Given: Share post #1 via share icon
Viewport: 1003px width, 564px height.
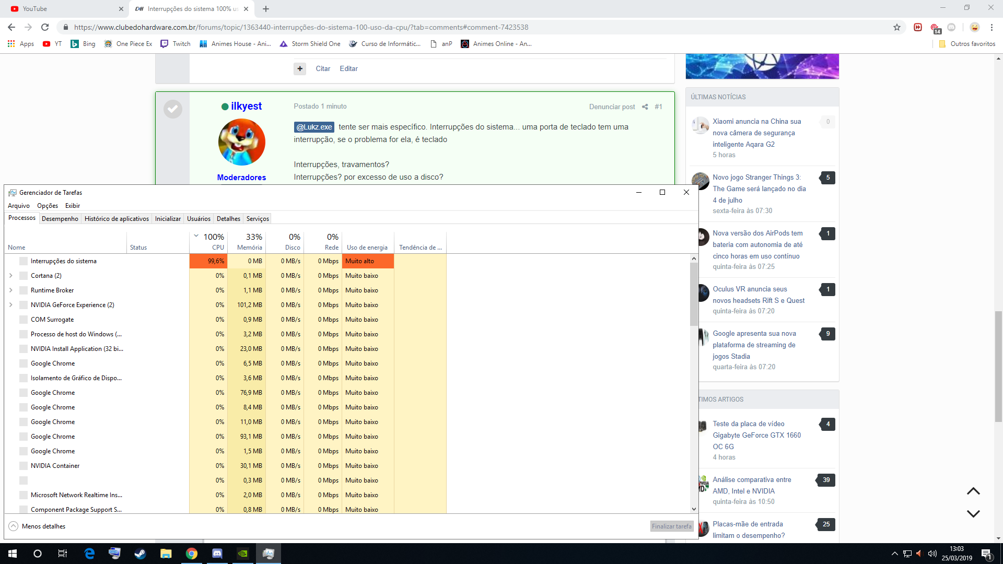Looking at the screenshot, I should 645,107.
